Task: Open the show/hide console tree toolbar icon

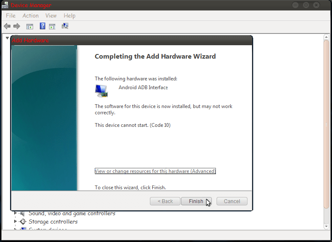Action: pyautogui.click(x=30, y=26)
